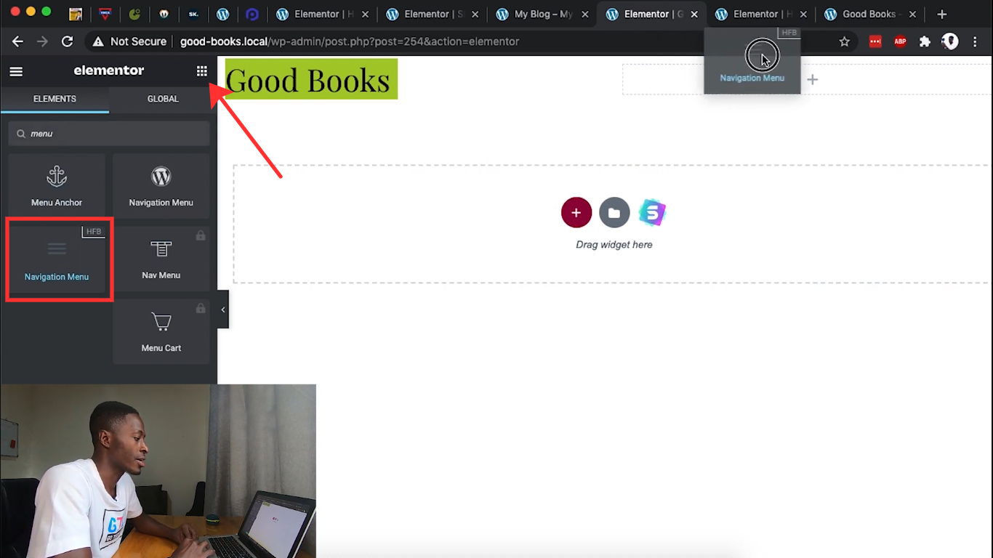Image resolution: width=993 pixels, height=558 pixels.
Task: Click the lock icon on Menu Cart widget
Action: click(201, 308)
